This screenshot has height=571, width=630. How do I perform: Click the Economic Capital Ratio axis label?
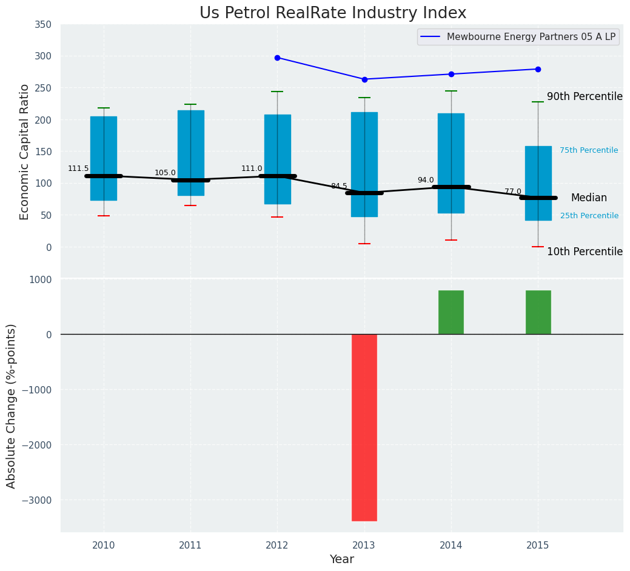[x=25, y=152]
